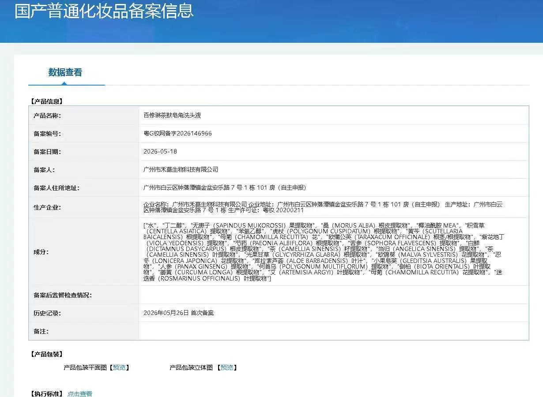Click the 【执行标准】 section label
543x397 pixels.
[x=47, y=394]
